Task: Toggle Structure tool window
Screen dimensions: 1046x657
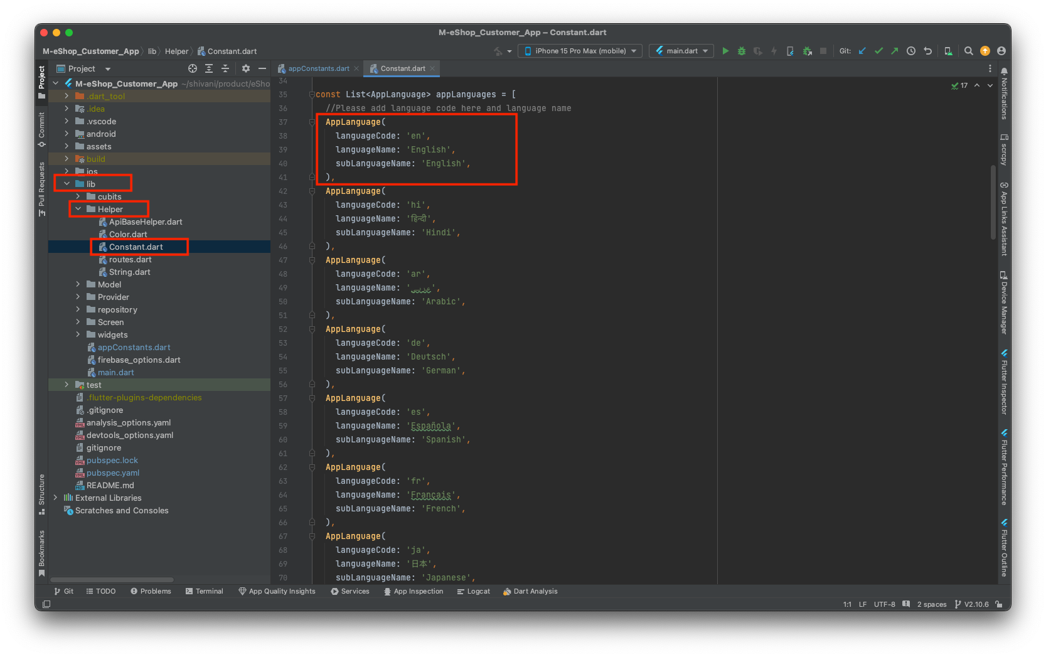Action: click(x=41, y=494)
